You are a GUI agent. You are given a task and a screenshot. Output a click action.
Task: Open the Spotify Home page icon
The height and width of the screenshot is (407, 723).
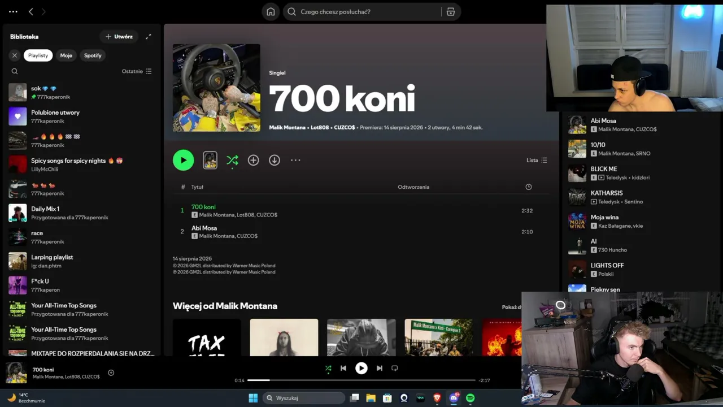point(271,12)
